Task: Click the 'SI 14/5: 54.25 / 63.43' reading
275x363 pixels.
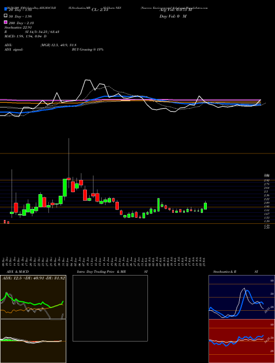Action: 42,32
